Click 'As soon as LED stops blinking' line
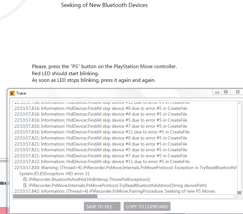This screenshot has width=243, height=214. [x=94, y=80]
